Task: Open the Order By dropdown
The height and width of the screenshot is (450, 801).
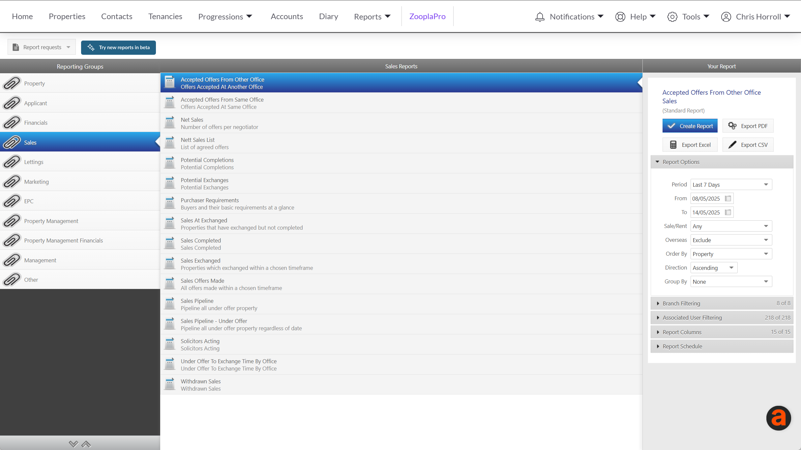Action: [731, 254]
